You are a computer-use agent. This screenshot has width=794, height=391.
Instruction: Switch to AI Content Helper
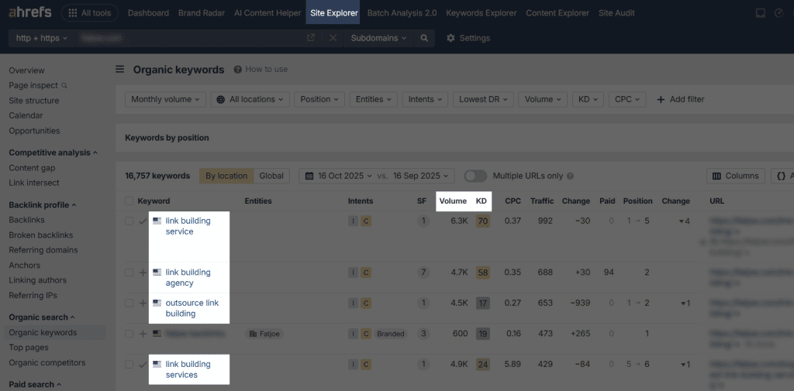(x=268, y=13)
